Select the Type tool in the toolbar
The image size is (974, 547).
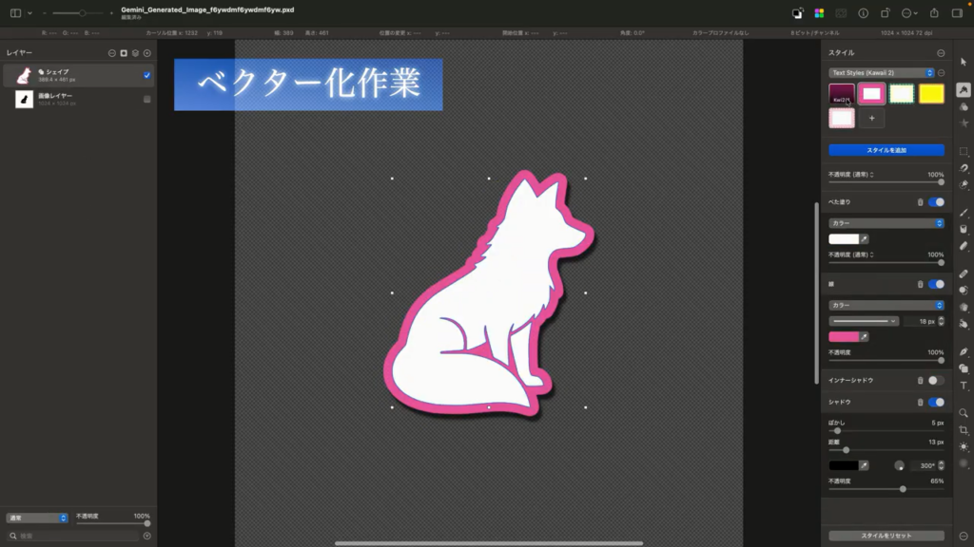tap(964, 386)
